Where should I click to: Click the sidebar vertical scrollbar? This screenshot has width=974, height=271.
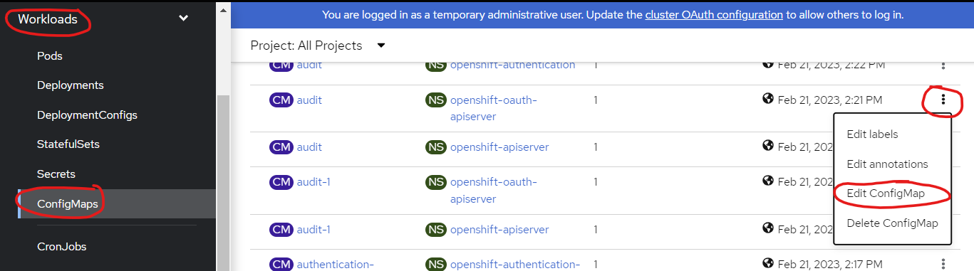[x=223, y=178]
